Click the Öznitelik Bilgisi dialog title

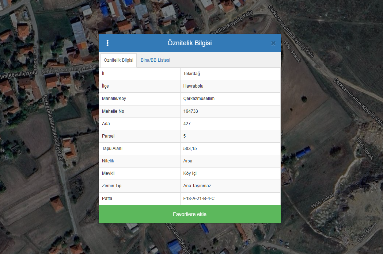point(189,43)
